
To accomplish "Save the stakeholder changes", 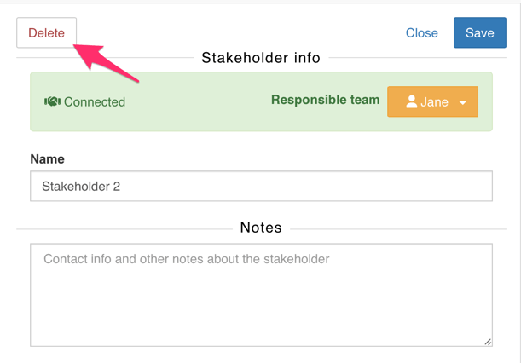I will [479, 33].
